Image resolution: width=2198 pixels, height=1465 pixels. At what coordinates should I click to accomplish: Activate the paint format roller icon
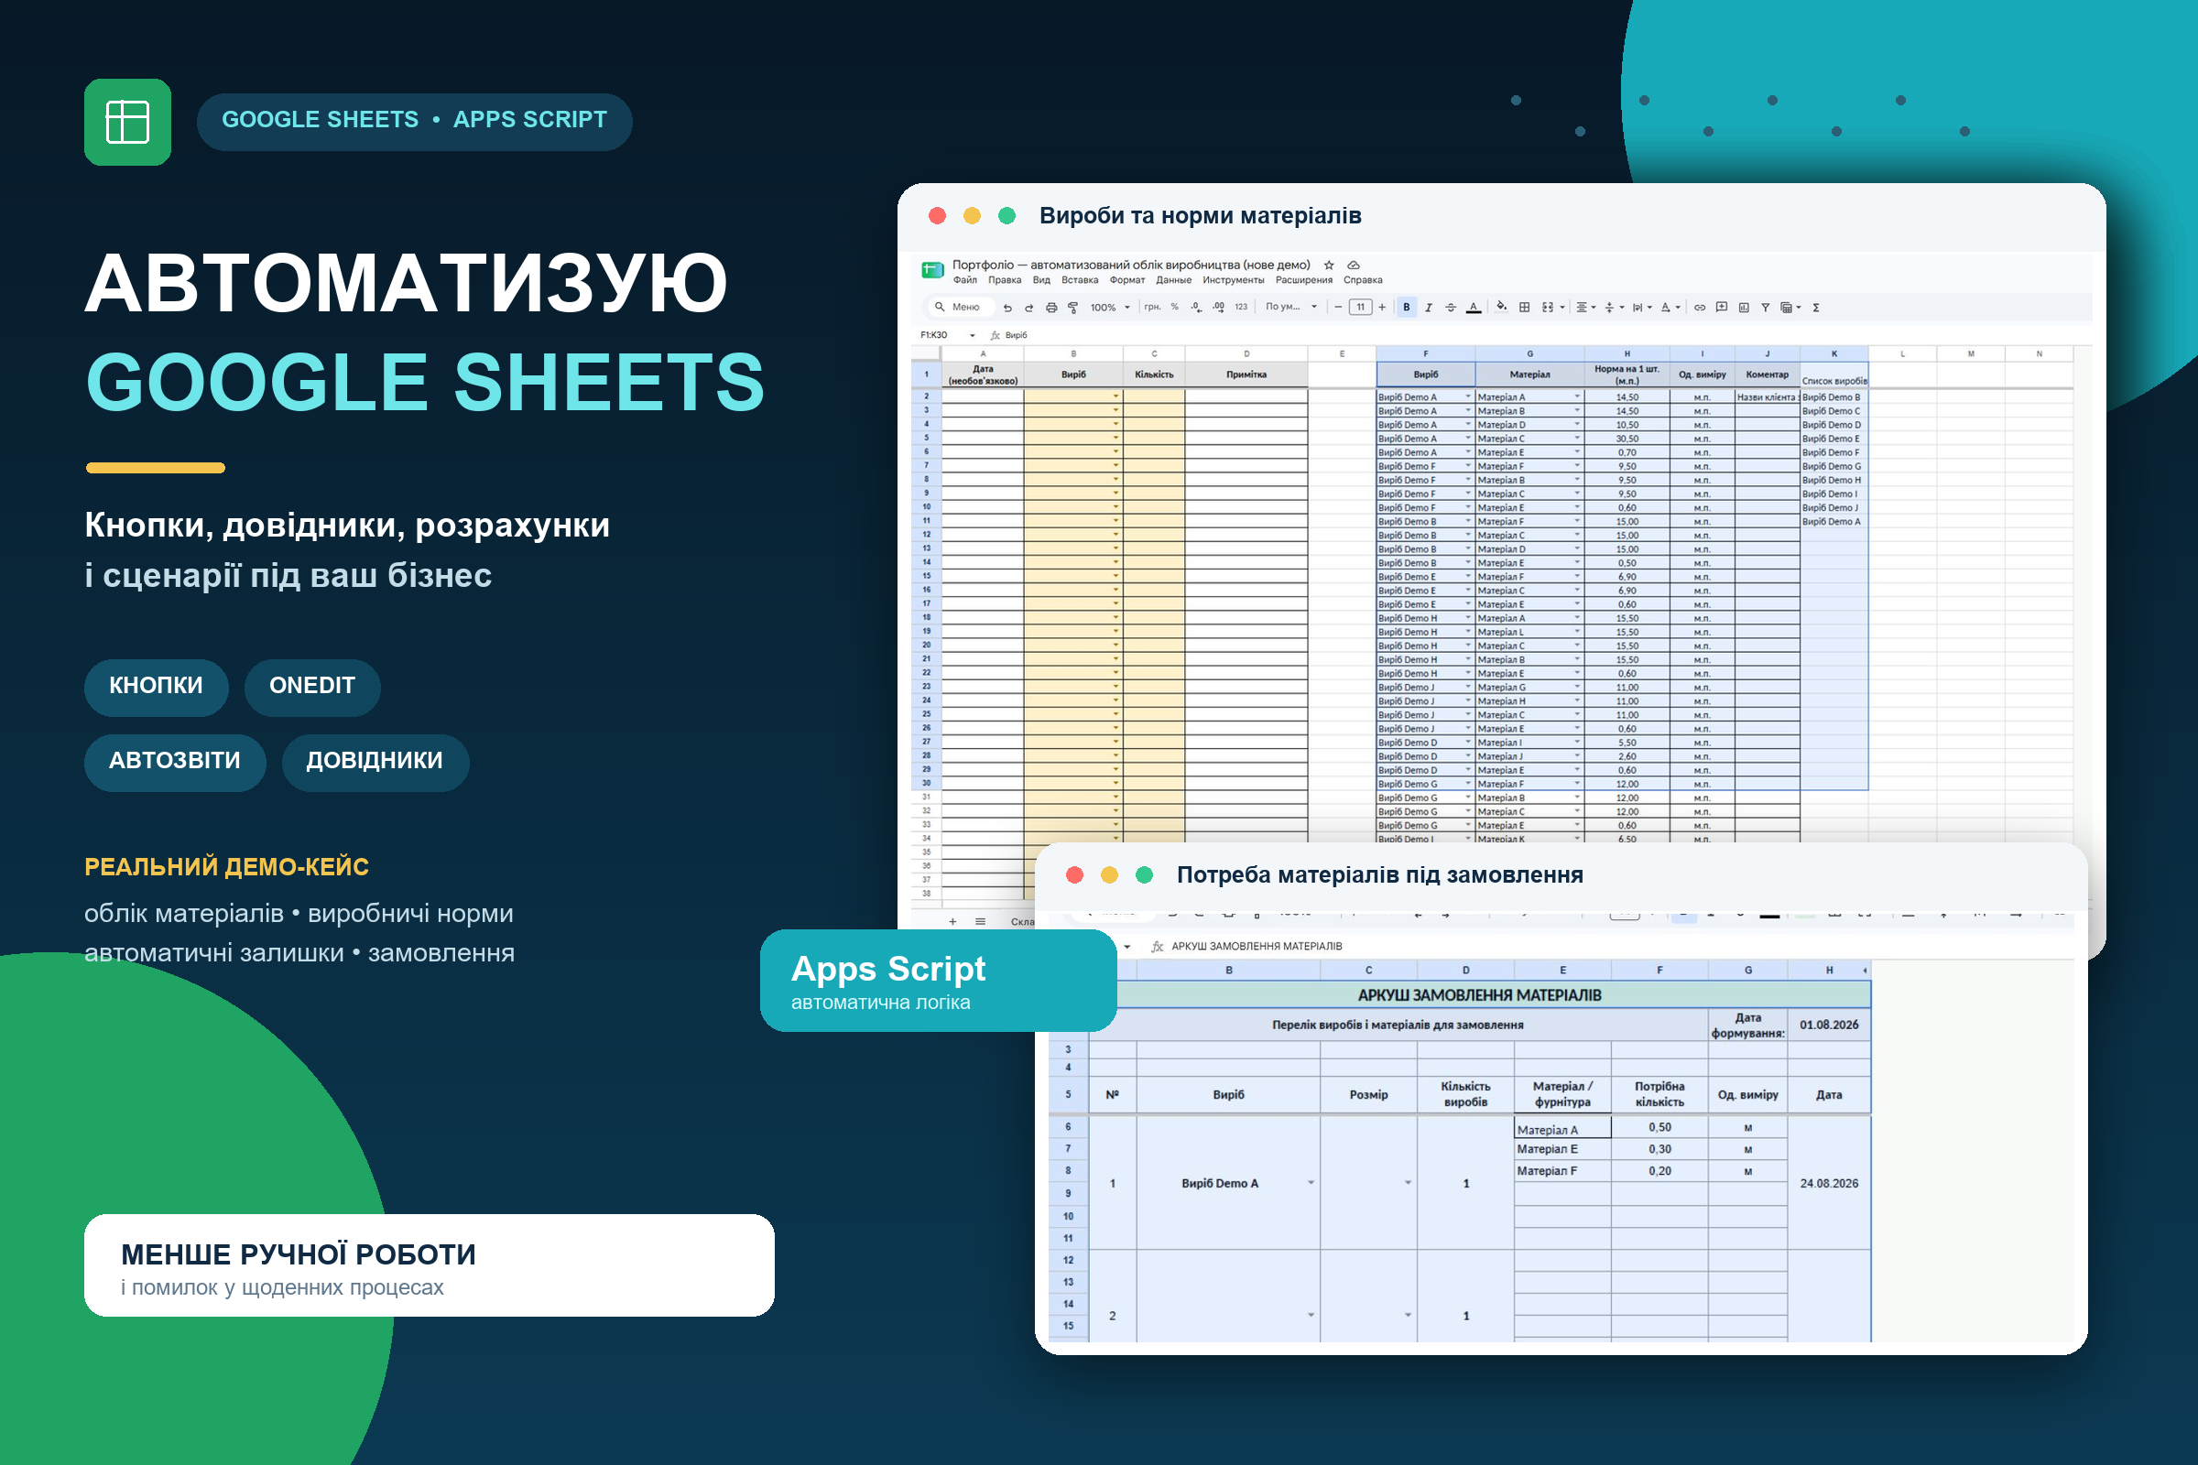click(1072, 308)
